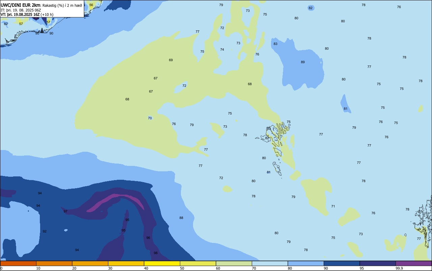Click the medium blue 80–90 legend swatch
432x271 pixels.
[x=306, y=264]
